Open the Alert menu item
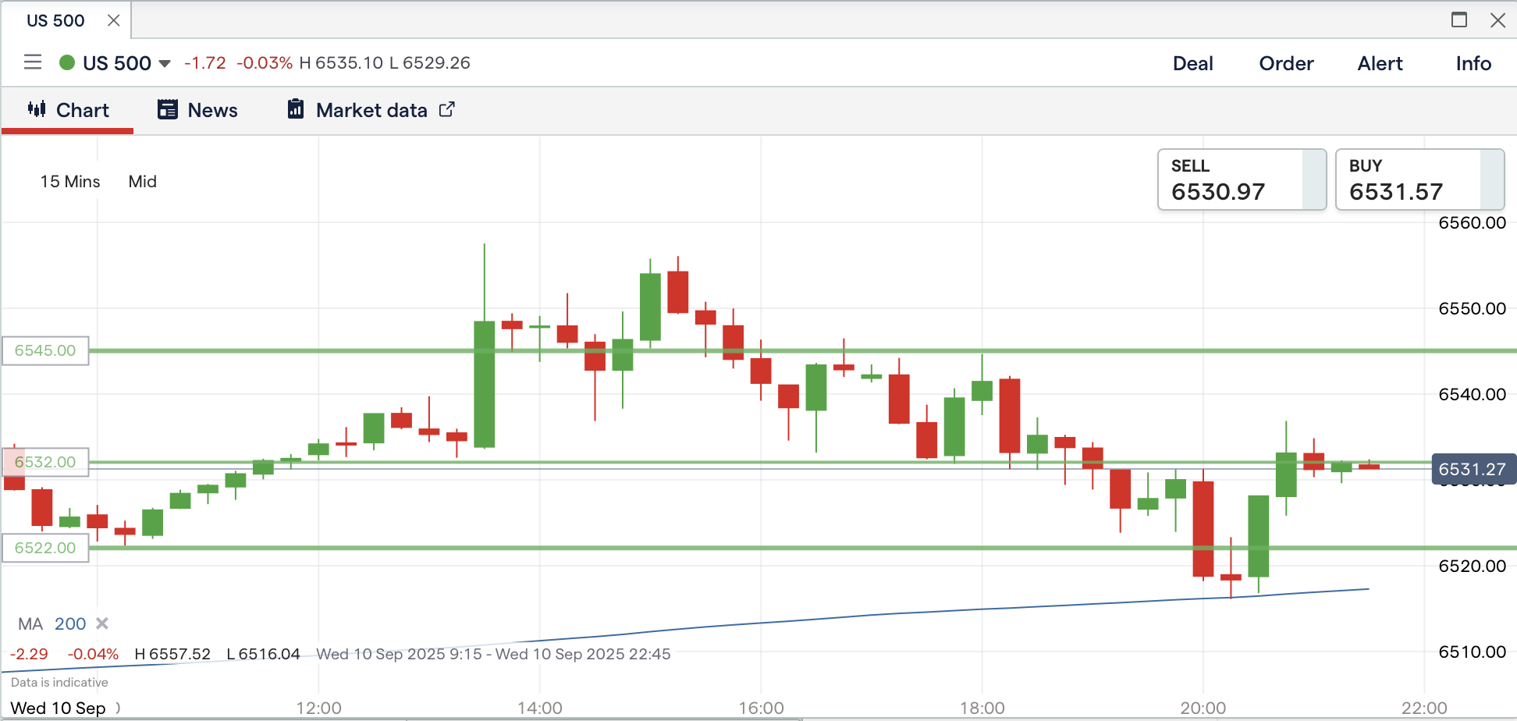This screenshot has width=1517, height=721. click(1380, 63)
